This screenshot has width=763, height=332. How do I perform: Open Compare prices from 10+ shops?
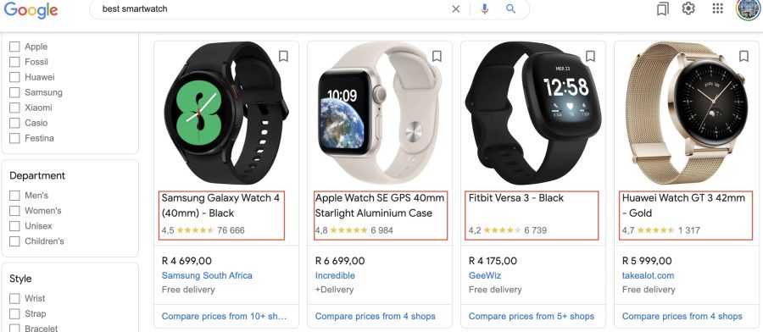[x=224, y=317]
